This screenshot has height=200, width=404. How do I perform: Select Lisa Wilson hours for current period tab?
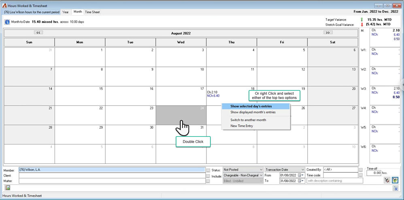pos(32,12)
